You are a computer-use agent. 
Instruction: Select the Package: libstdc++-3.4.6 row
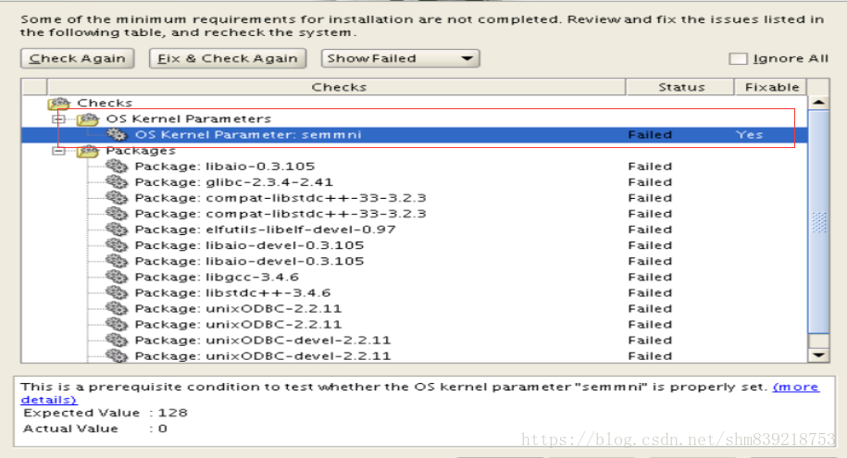(232, 292)
